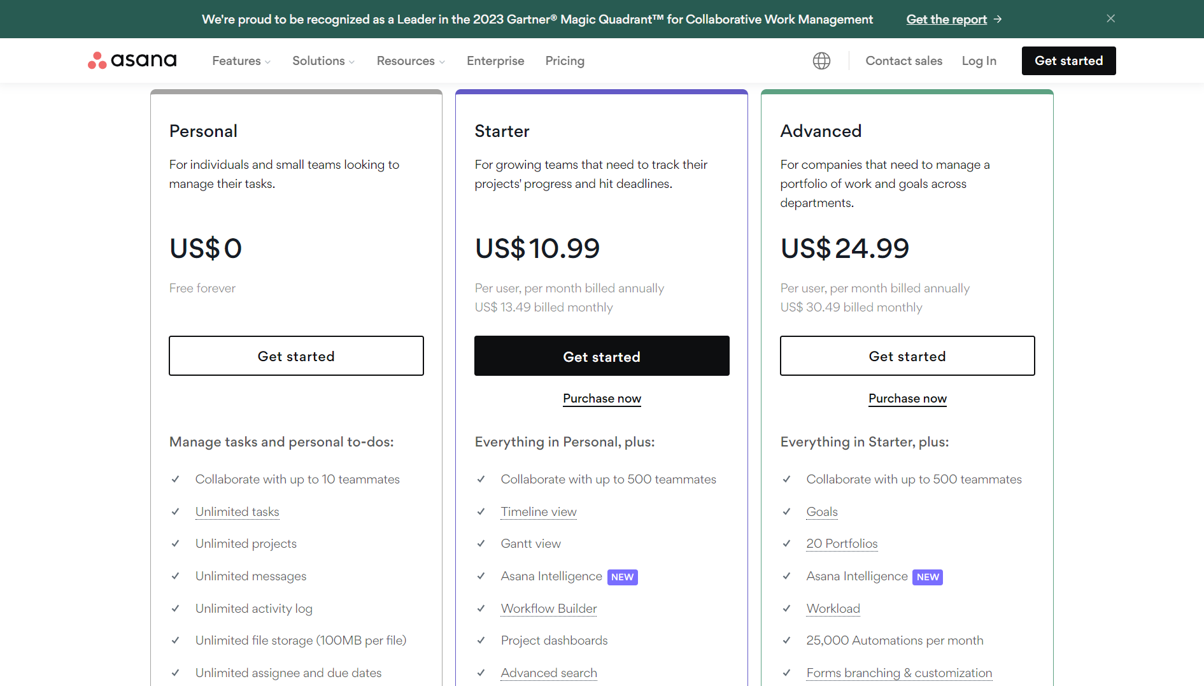Open the Workload feature link
The image size is (1204, 686).
[x=833, y=608]
